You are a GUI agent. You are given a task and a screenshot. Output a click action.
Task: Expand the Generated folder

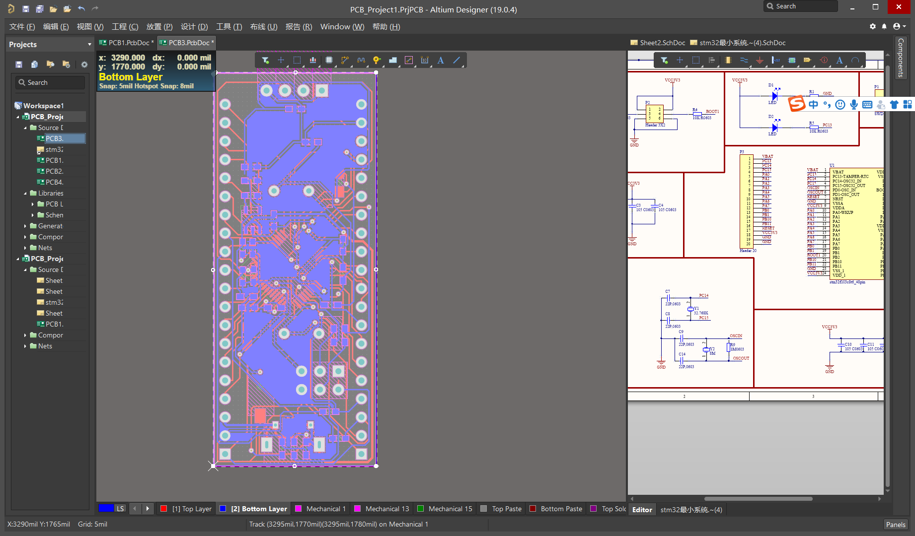pos(25,226)
